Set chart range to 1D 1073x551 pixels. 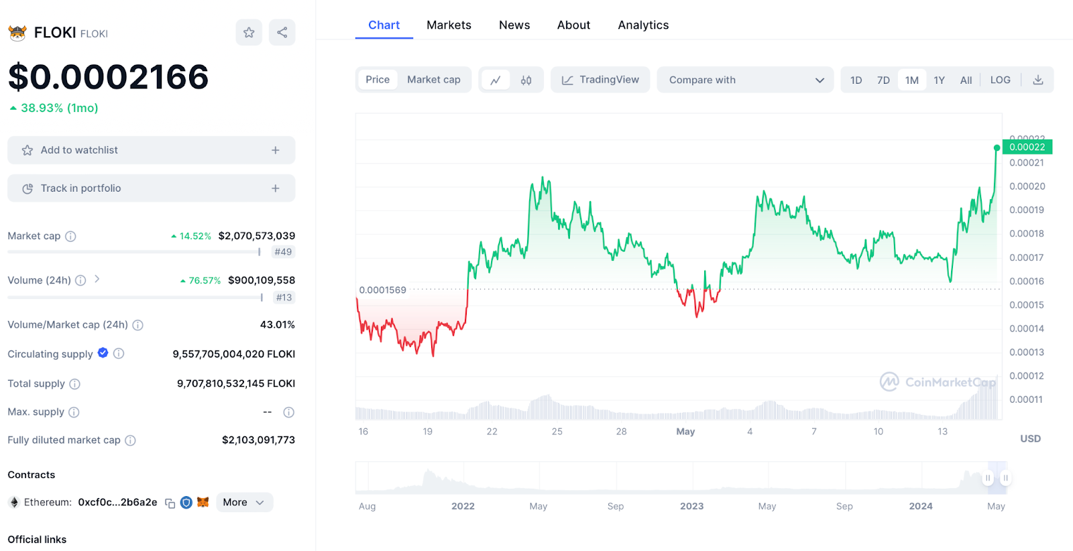pos(856,80)
